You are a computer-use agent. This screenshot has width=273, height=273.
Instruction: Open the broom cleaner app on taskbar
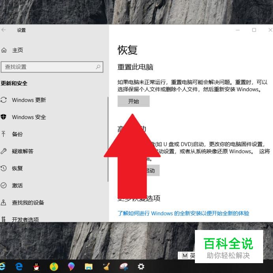106,267
